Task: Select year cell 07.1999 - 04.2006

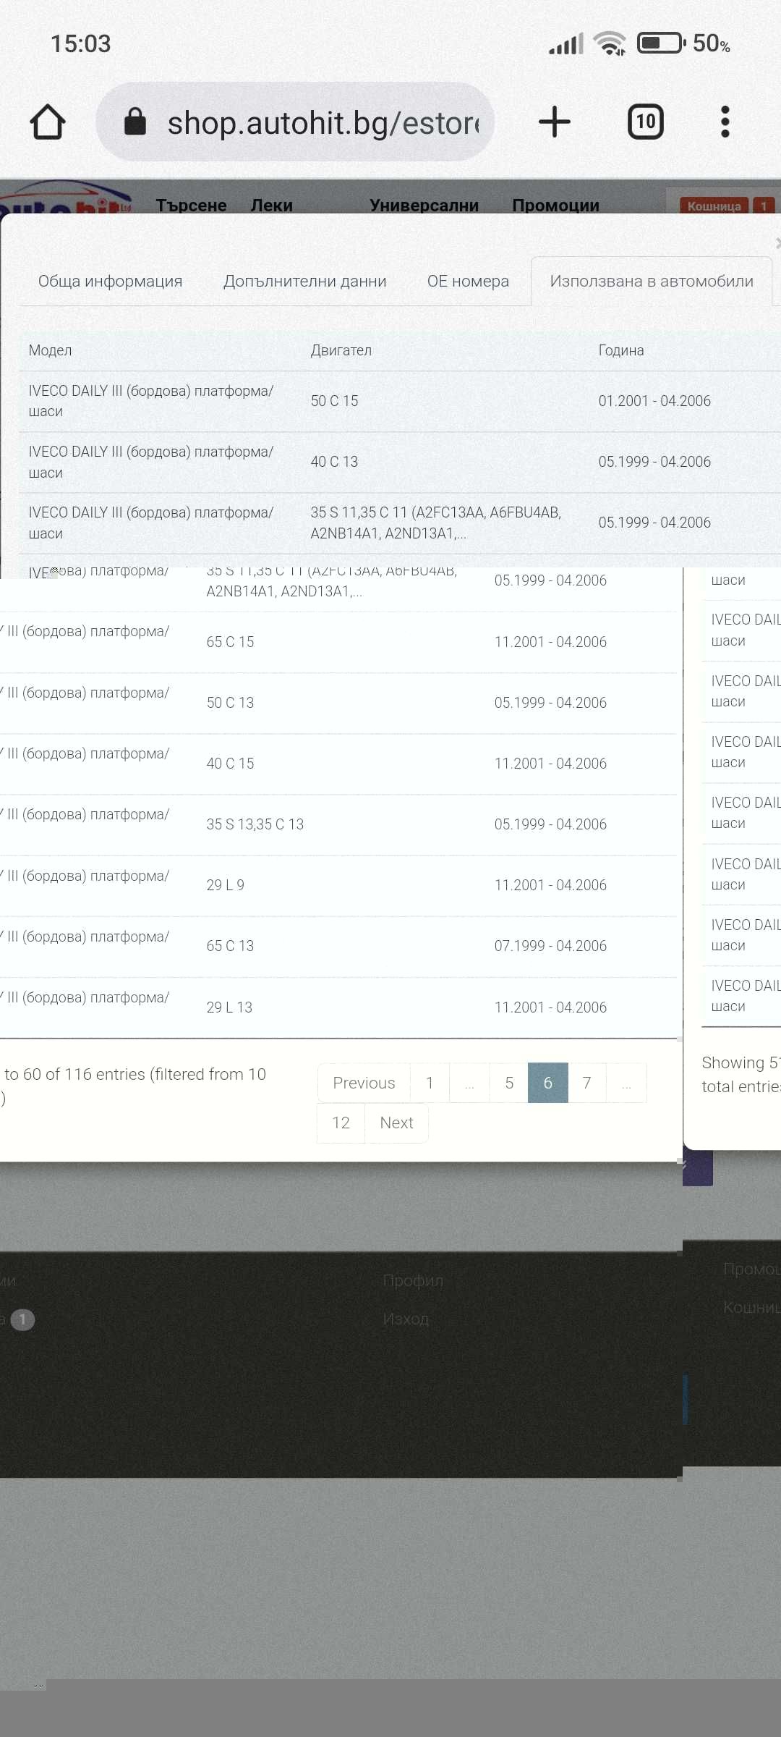Action: tap(550, 946)
